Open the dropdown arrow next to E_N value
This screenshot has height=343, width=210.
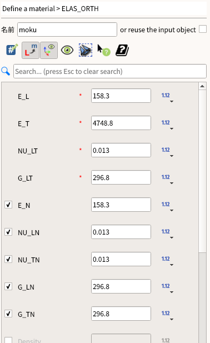[172, 211]
